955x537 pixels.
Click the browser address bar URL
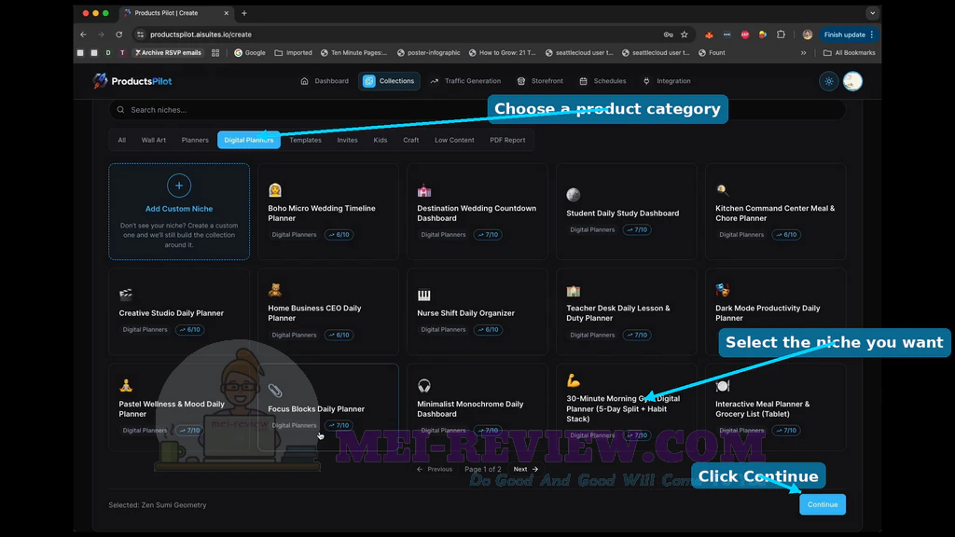[x=201, y=34]
